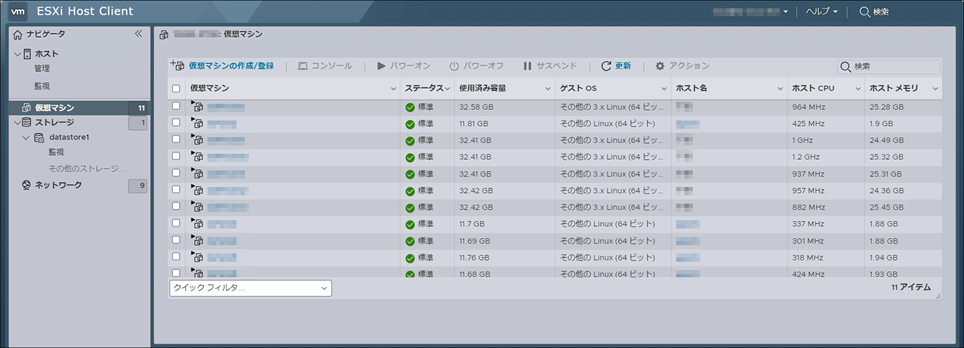Collapse the Host tree node
The image size is (964, 348).
(17, 54)
